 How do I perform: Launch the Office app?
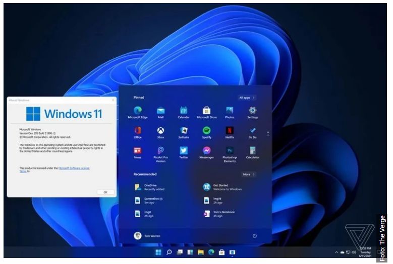[138, 133]
